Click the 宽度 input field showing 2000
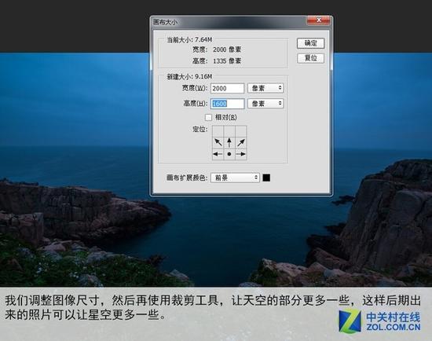 point(227,88)
